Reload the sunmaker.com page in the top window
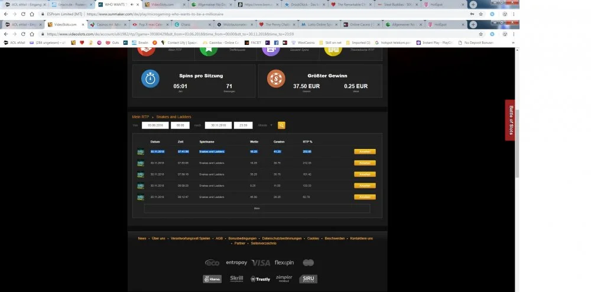This screenshot has width=591, height=292. (x=23, y=14)
